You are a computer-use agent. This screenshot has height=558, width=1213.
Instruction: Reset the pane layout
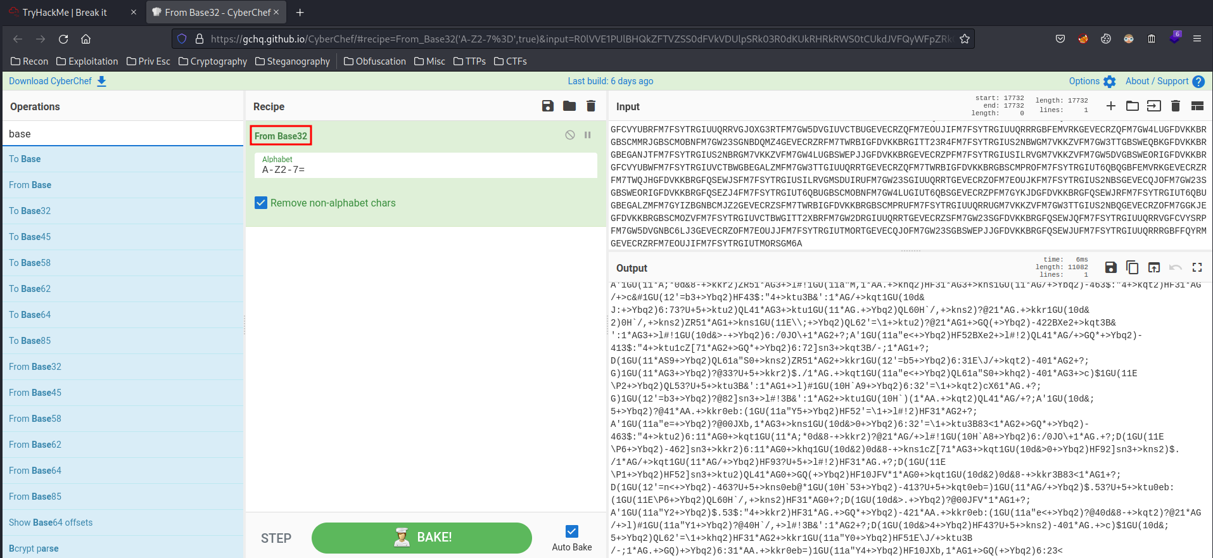click(1197, 106)
